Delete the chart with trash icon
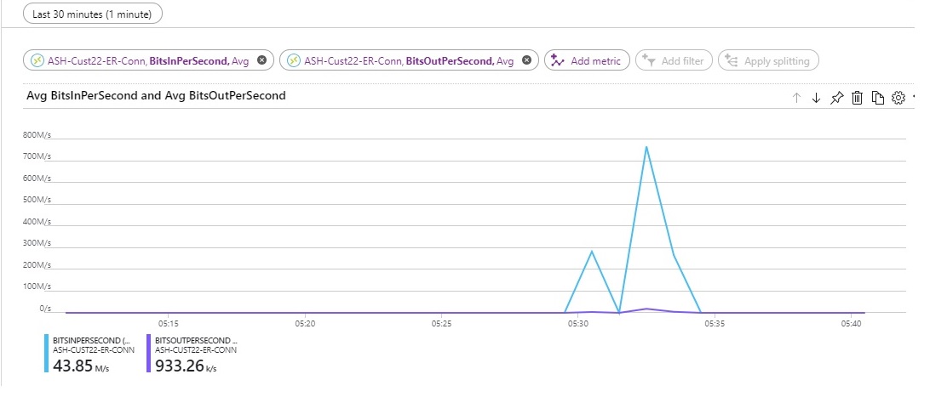 pos(857,98)
